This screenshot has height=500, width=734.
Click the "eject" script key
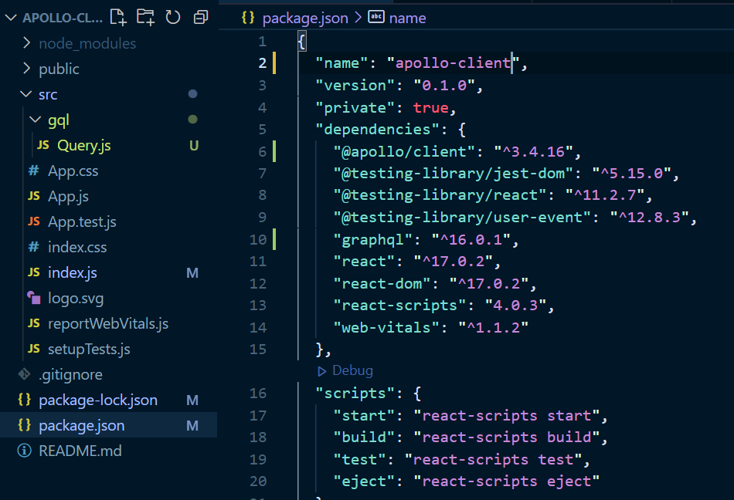pos(364,481)
